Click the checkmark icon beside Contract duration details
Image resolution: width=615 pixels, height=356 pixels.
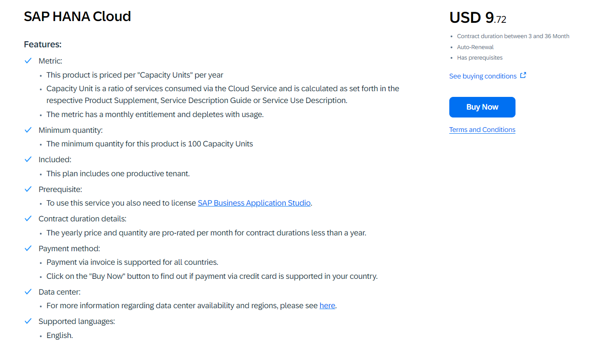pos(28,218)
